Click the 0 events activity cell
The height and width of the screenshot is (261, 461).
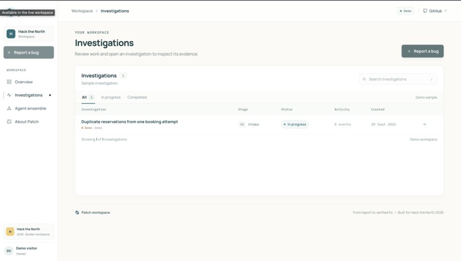pyautogui.click(x=343, y=124)
